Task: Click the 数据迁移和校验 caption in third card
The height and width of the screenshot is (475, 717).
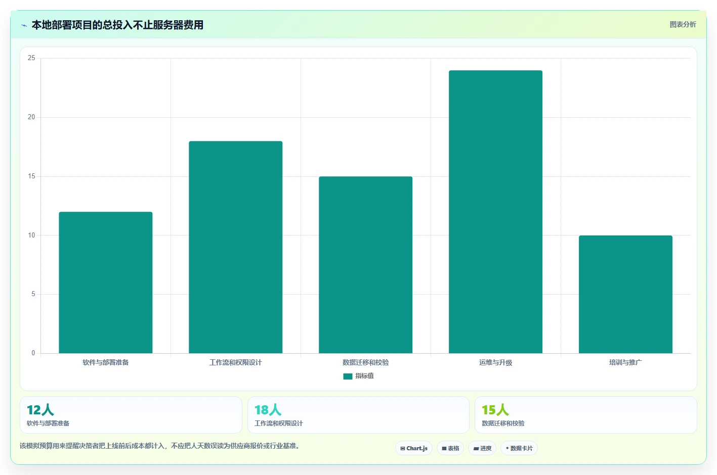Action: click(503, 423)
